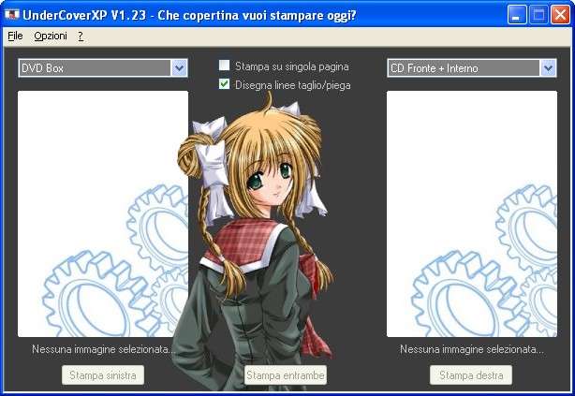Expand the CD Fronte + Interno dropdown arrow
The width and height of the screenshot is (575, 396).
[x=548, y=67]
